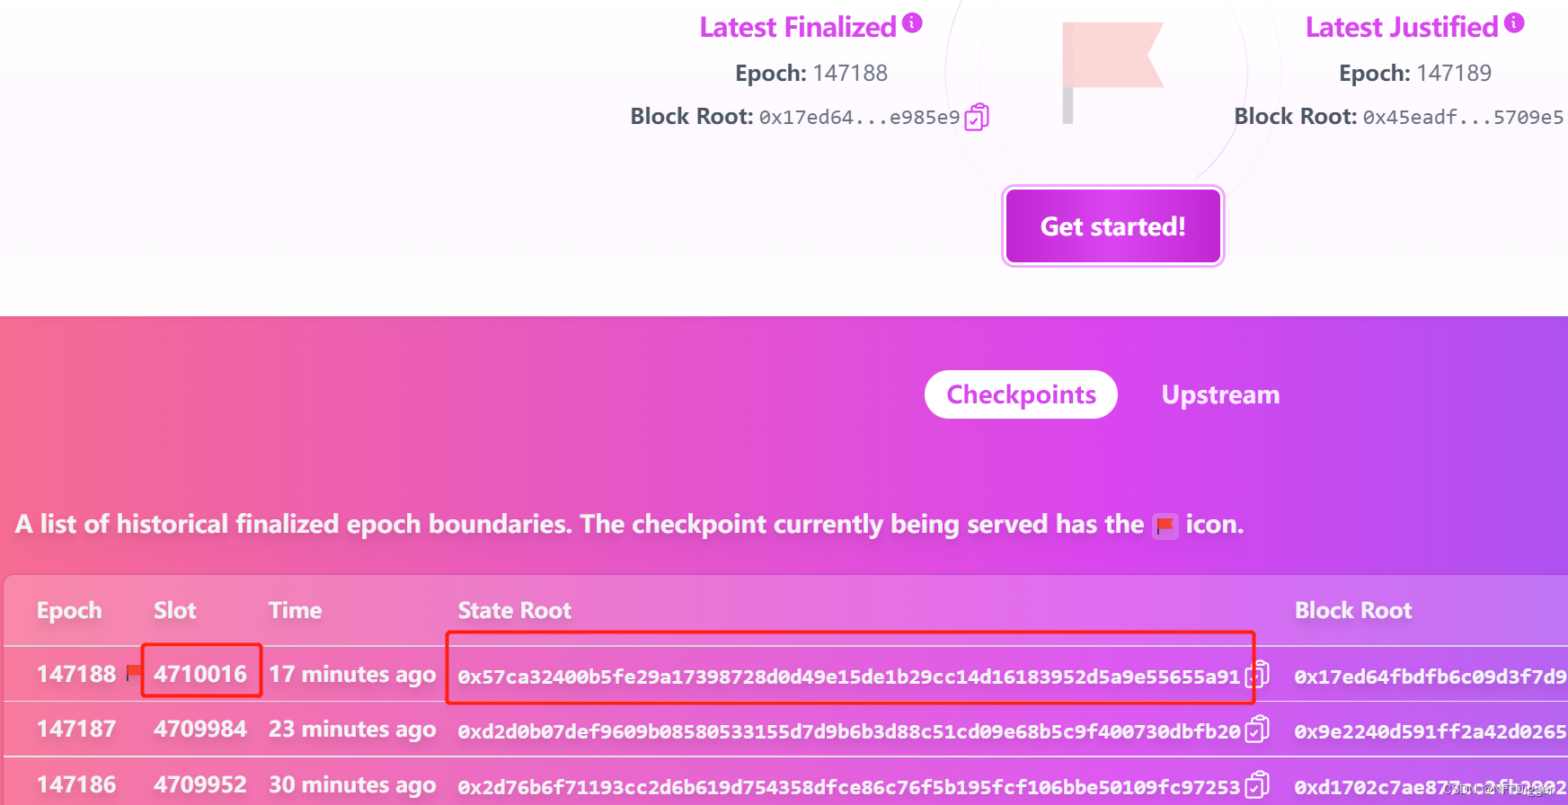Click state root hash starting 0x57ca32400
Screen dimensions: 1568x805
848,677
